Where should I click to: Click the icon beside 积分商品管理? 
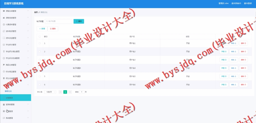(4, 71)
